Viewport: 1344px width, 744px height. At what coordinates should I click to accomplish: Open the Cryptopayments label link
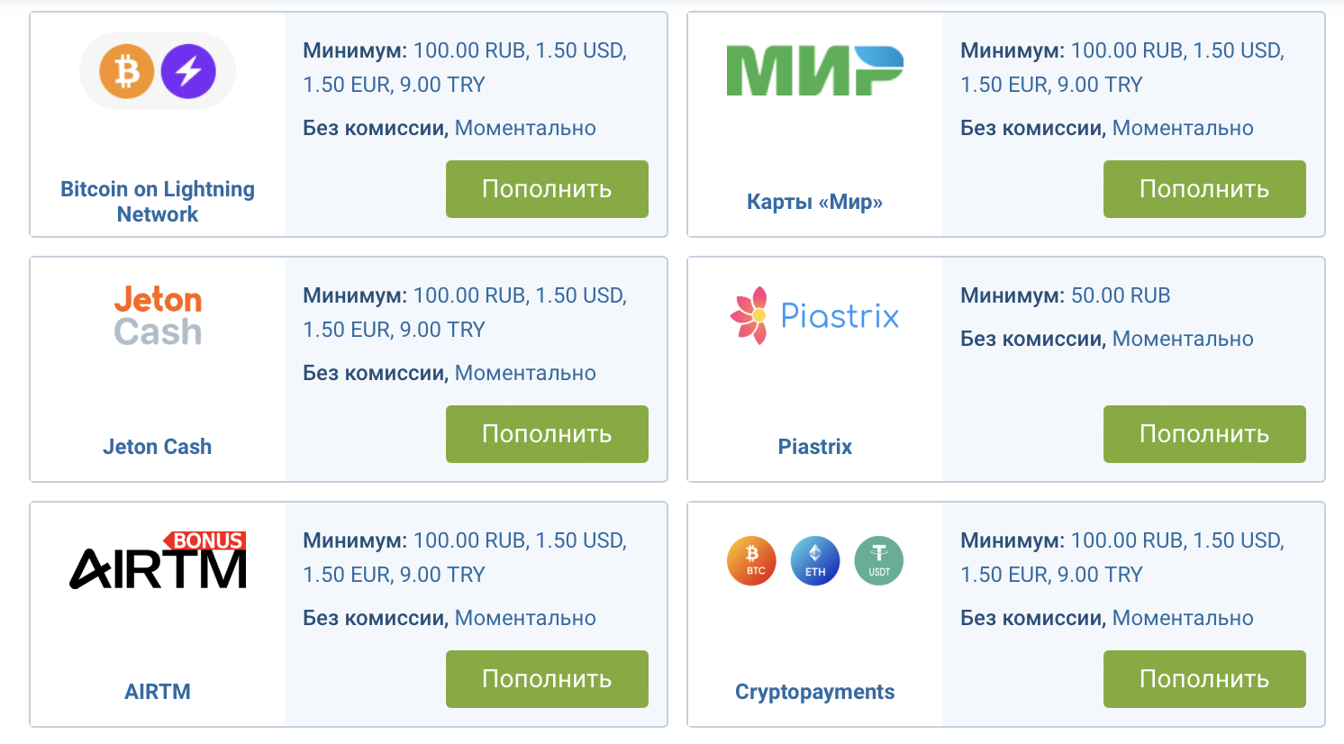tap(814, 692)
